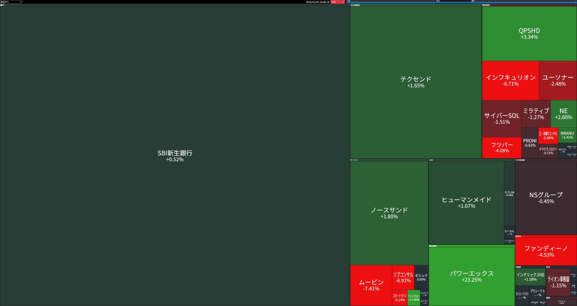Click the インフキュリオン -6.71% tile
Screen dimensions: 577x306
click(510, 80)
